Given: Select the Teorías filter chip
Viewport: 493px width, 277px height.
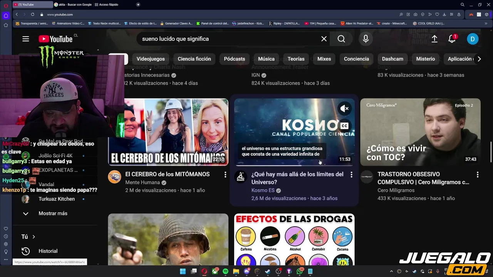Looking at the screenshot, I should pos(296,59).
